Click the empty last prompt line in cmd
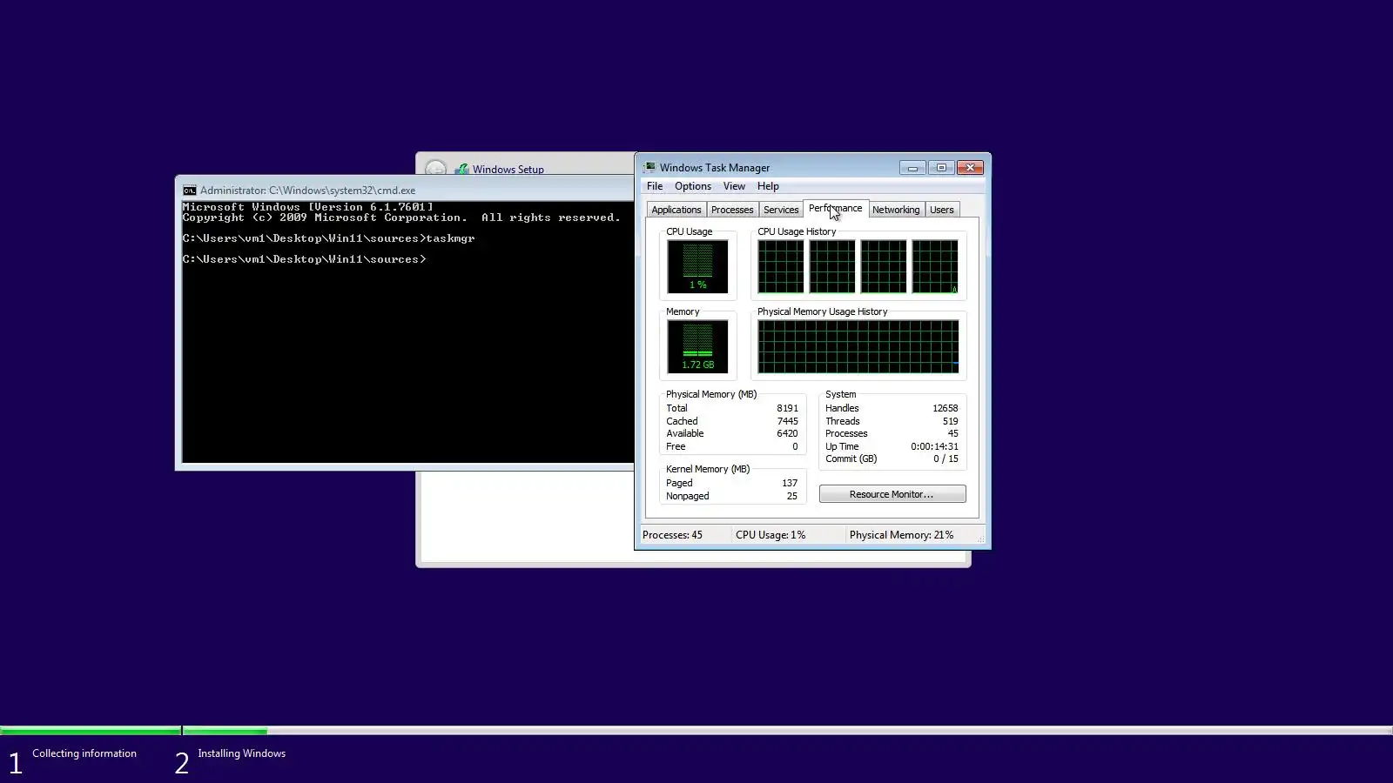1393x783 pixels. (304, 259)
